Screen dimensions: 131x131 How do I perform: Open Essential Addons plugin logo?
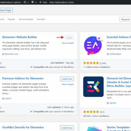93,45
